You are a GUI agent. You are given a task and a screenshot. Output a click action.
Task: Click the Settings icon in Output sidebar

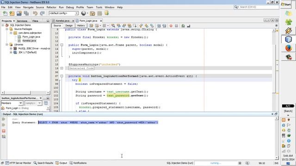[4, 136]
